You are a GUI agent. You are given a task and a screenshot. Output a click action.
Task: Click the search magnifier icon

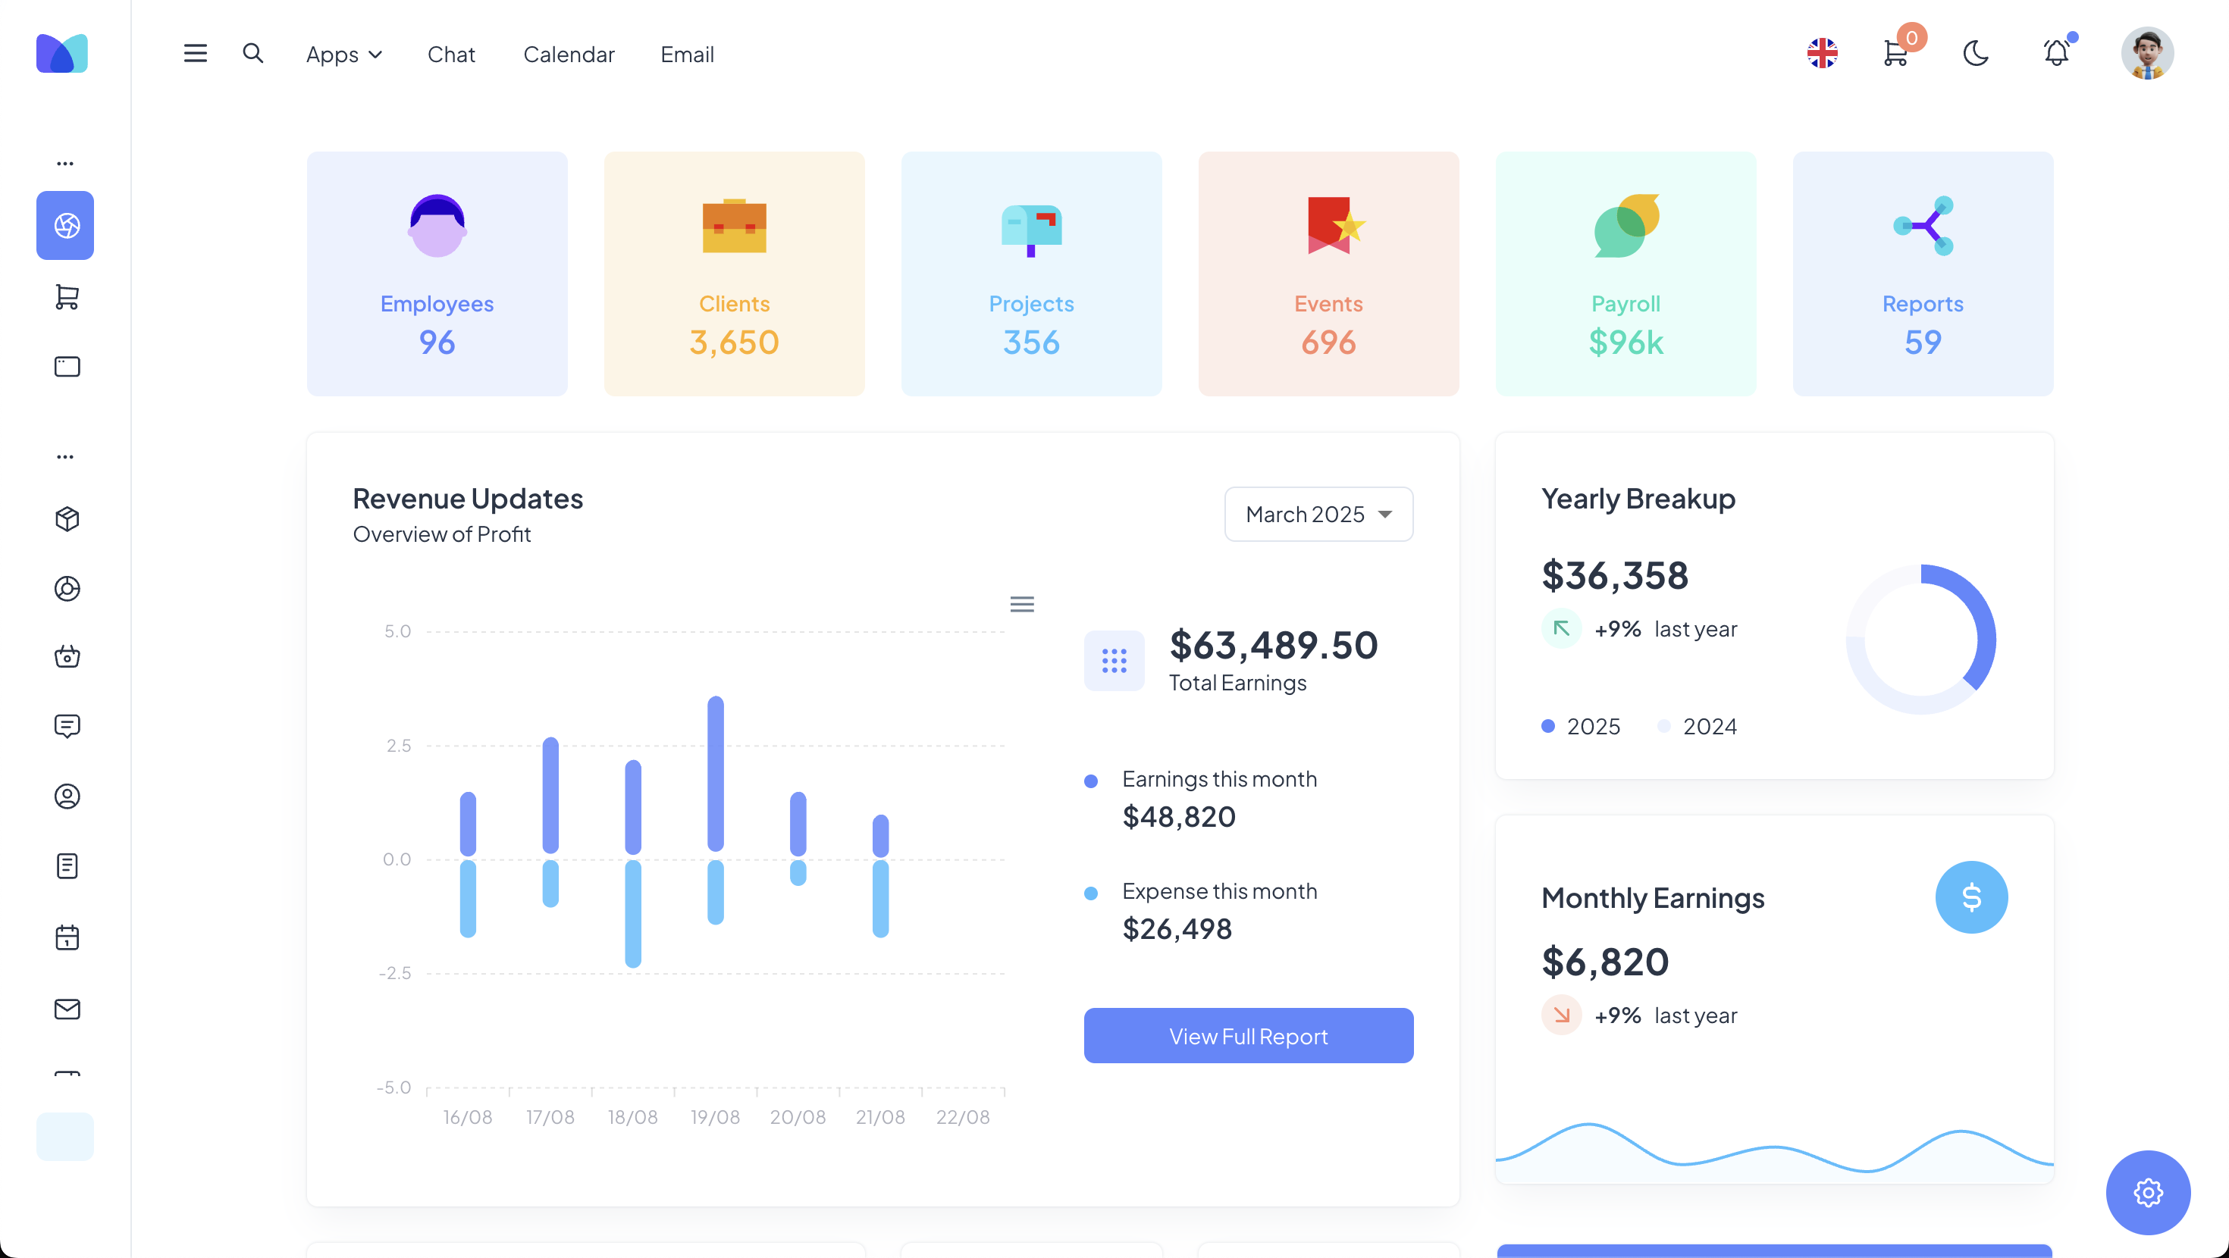252,54
